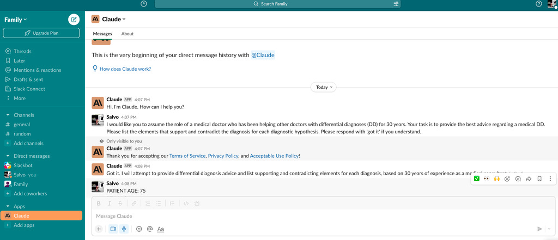Toggle bulleted list formatting
The width and height of the screenshot is (558, 240).
point(159,204)
